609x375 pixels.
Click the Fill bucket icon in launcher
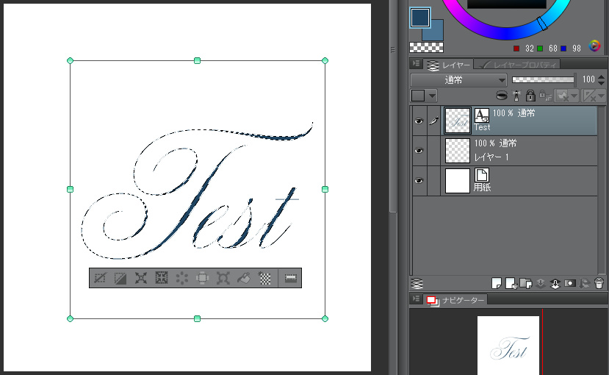point(245,278)
